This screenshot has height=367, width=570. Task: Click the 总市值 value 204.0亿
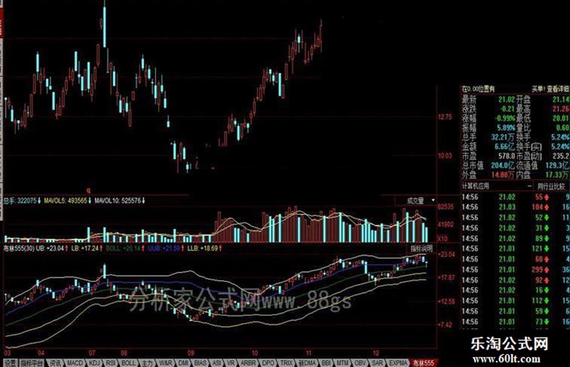point(503,166)
